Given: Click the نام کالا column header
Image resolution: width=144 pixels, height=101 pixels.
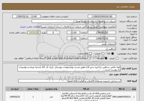Looking at the screenshot, I should click(86, 89).
